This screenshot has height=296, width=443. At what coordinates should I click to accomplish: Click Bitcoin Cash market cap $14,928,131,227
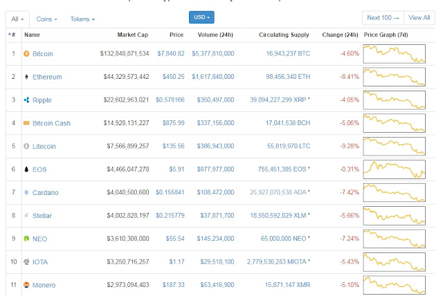pos(126,123)
